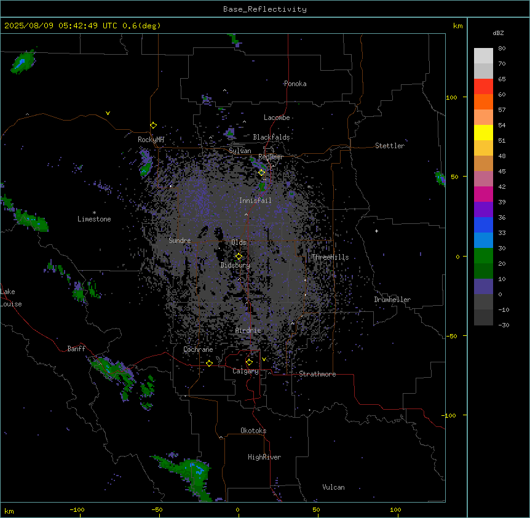Viewport: 530px width, 518px height.
Task: Click the Okotoks label
Action: coord(253,431)
